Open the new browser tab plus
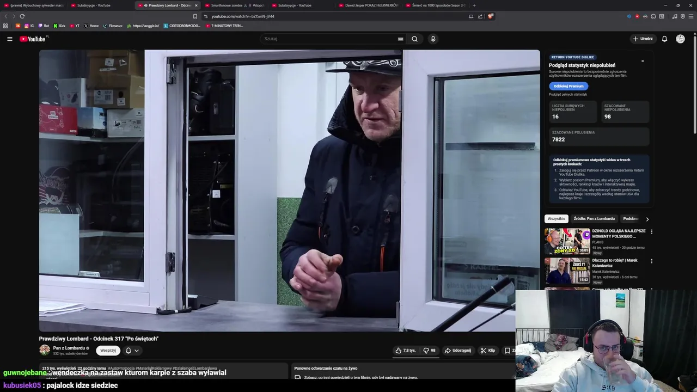 (474, 5)
